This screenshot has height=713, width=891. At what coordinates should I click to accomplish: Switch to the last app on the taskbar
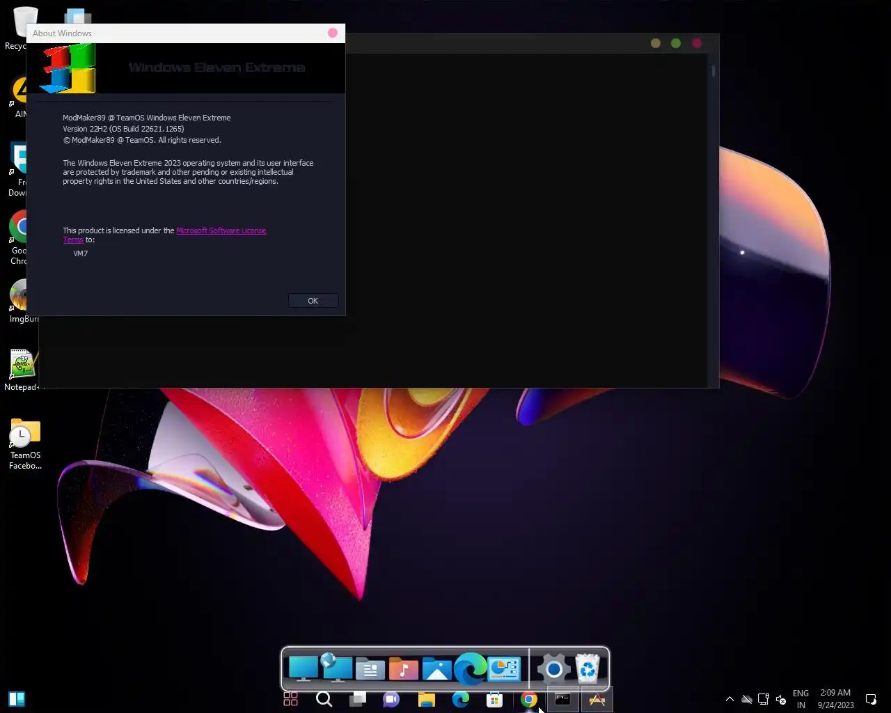coord(597,699)
